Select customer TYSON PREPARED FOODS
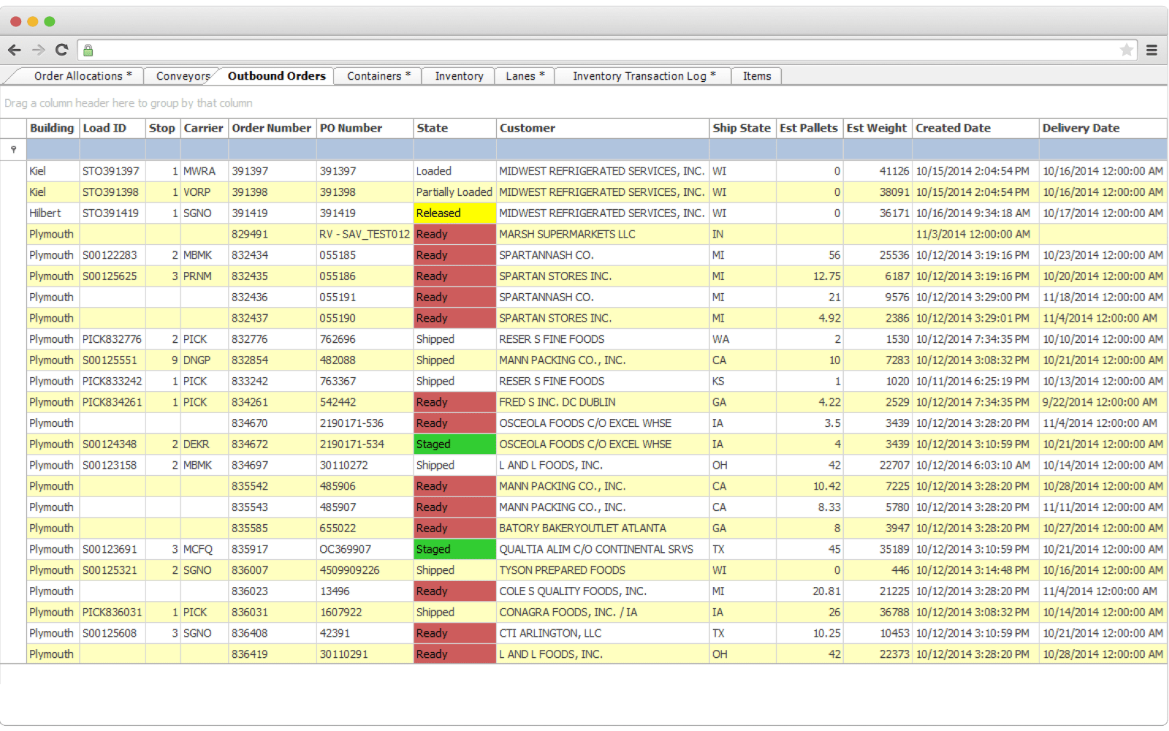This screenshot has width=1169, height=731. (x=603, y=571)
